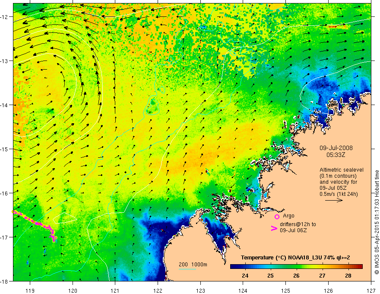Click latitude axis label -18

pos(5,281)
